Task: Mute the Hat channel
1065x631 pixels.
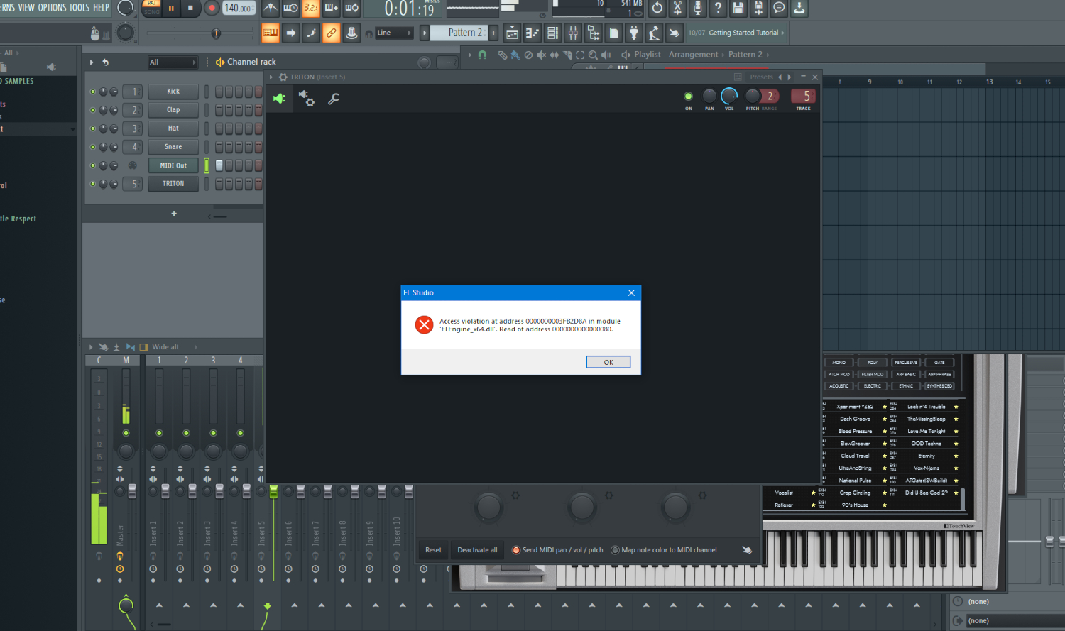Action: tap(93, 128)
